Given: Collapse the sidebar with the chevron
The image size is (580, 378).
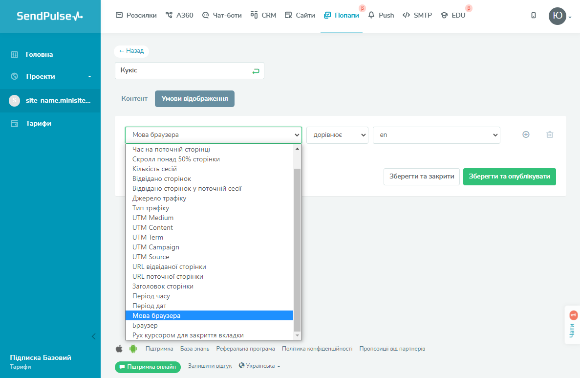Looking at the screenshot, I should pyautogui.click(x=94, y=336).
